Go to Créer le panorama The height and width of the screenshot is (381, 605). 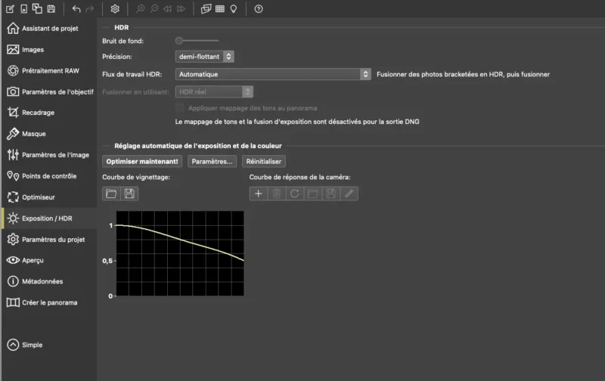(49, 302)
